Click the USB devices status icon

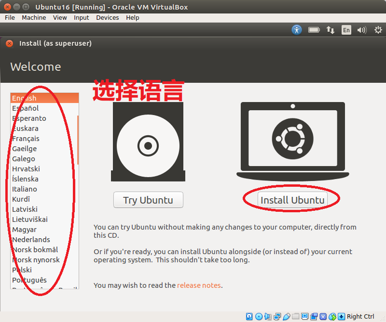click(286, 316)
